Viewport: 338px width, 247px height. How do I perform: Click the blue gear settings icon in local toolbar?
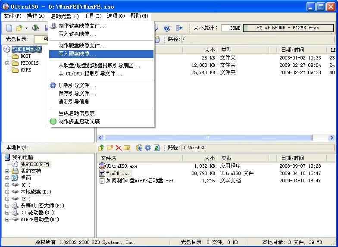(148, 148)
